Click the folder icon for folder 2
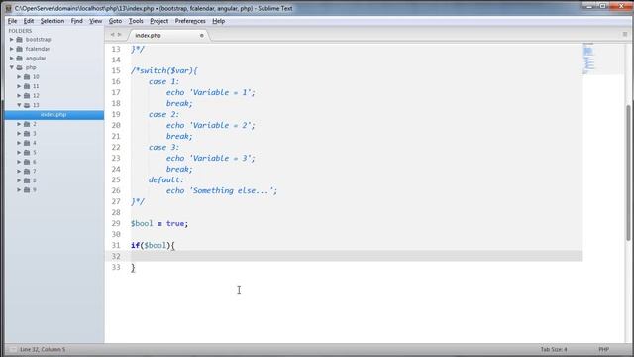Image resolution: width=634 pixels, height=357 pixels. coord(27,124)
